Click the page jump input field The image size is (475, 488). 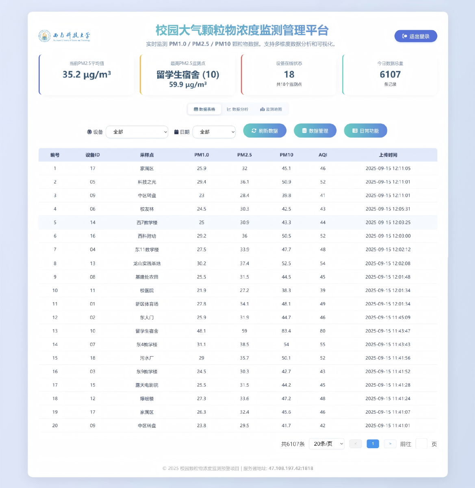421,444
